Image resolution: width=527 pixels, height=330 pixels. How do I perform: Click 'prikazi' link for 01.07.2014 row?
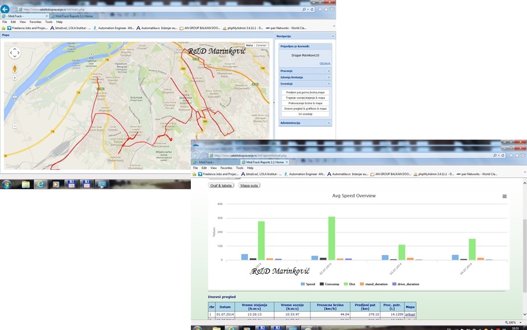410,315
